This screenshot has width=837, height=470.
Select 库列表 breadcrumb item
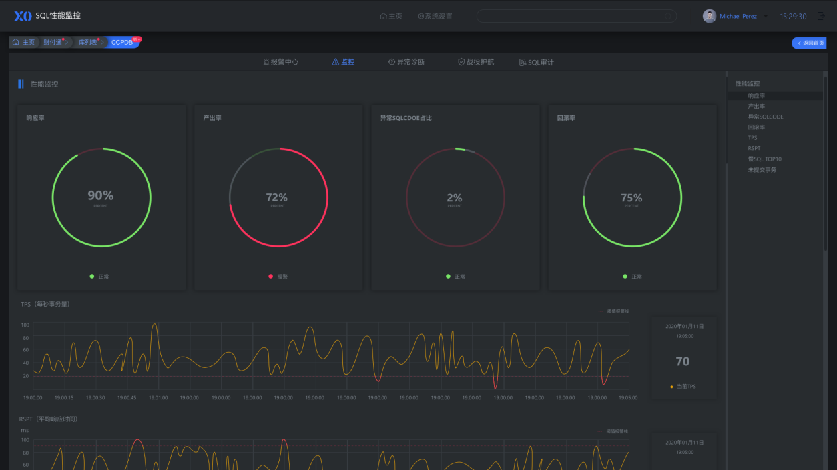tap(89, 42)
